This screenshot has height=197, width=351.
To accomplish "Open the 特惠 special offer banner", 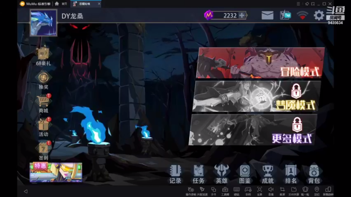I will point(56,172).
